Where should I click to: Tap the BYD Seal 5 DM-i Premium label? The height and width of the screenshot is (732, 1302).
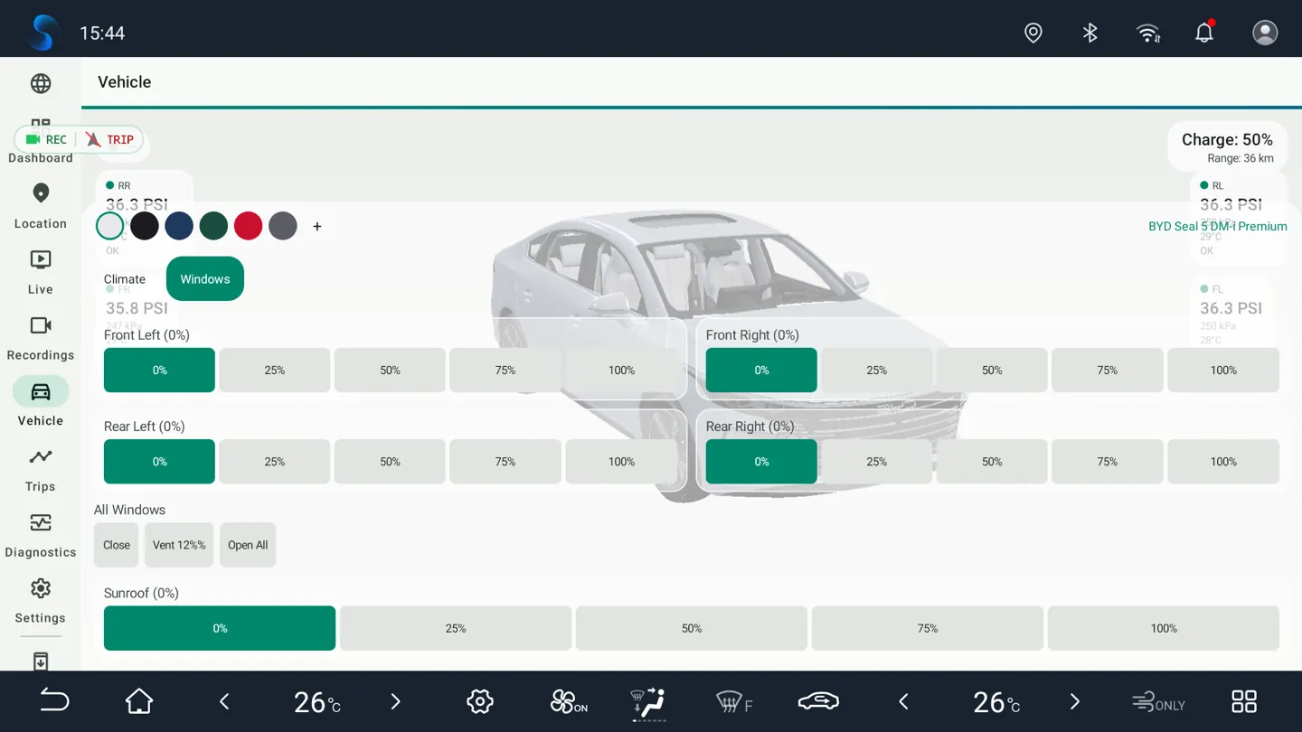coord(1218,226)
